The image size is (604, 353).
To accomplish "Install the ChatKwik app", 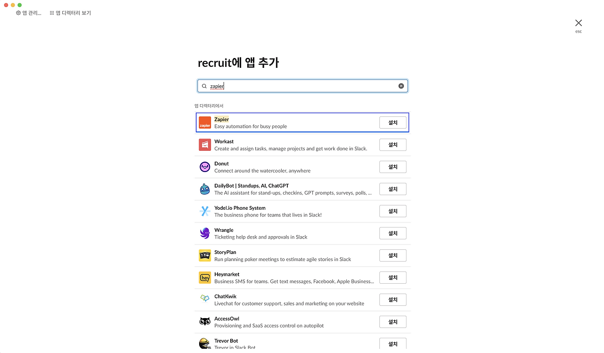I will coord(393,300).
